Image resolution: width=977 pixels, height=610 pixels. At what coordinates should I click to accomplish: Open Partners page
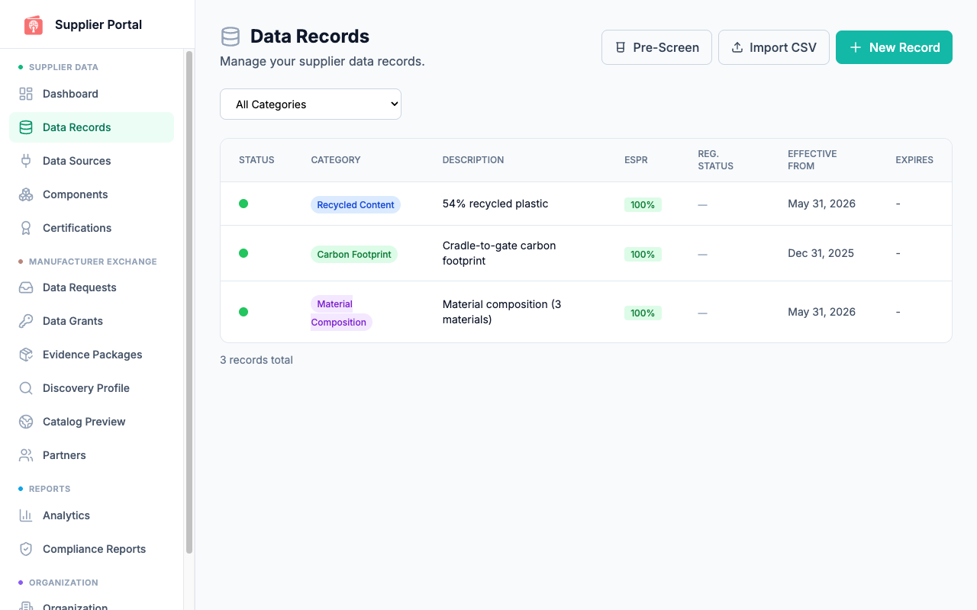tap(92, 455)
